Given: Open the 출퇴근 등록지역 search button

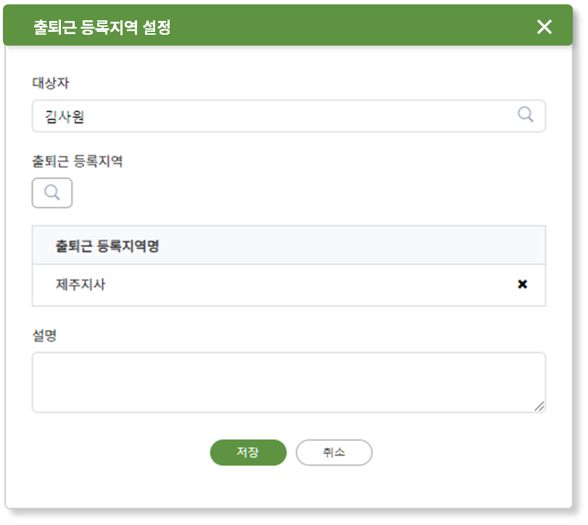Looking at the screenshot, I should (x=52, y=193).
